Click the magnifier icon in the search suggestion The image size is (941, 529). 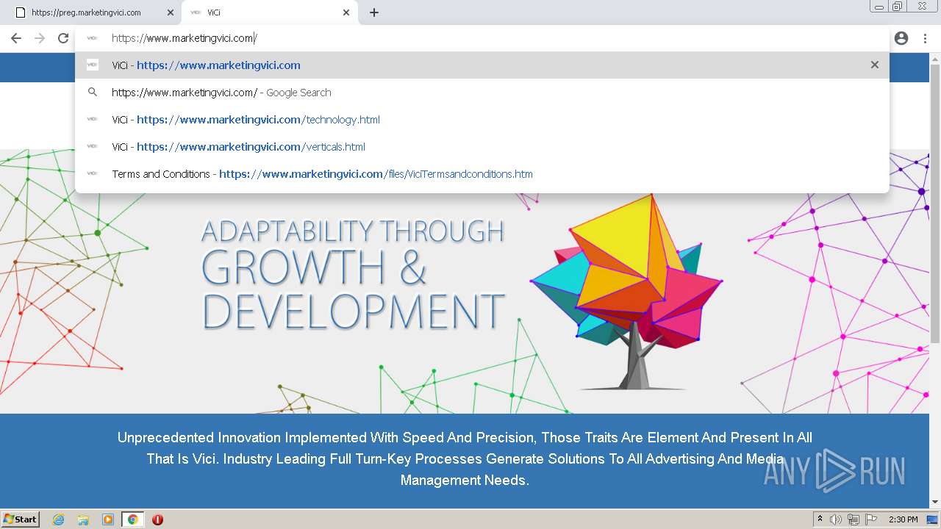coord(93,93)
